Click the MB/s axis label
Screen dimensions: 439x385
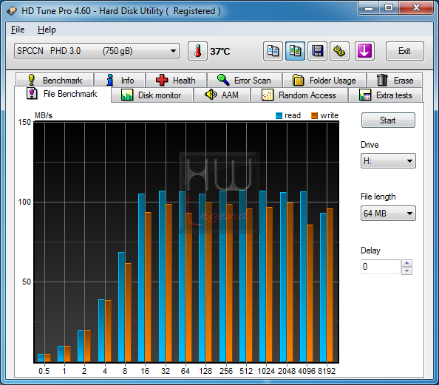(44, 115)
